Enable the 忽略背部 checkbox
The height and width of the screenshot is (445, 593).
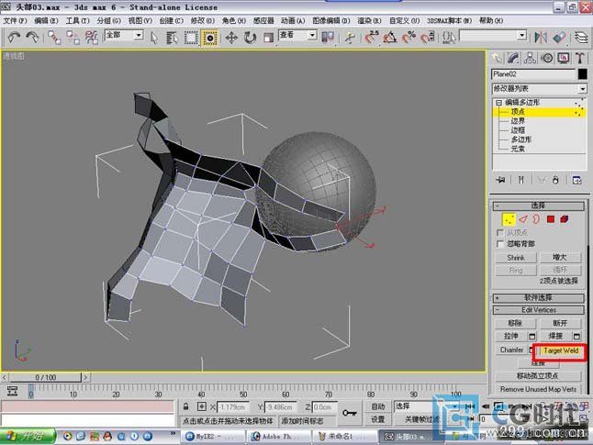click(500, 244)
